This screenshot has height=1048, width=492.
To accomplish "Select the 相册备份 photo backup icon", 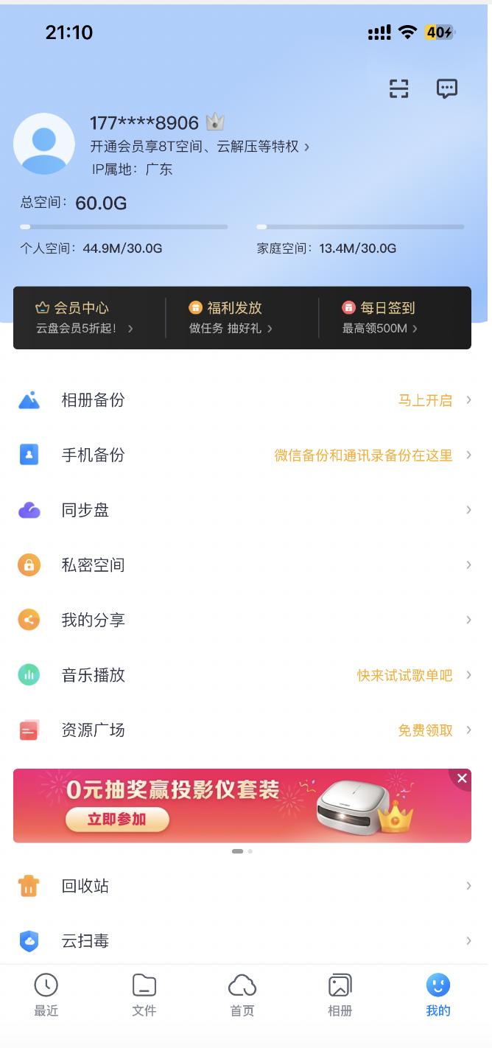I will point(29,399).
